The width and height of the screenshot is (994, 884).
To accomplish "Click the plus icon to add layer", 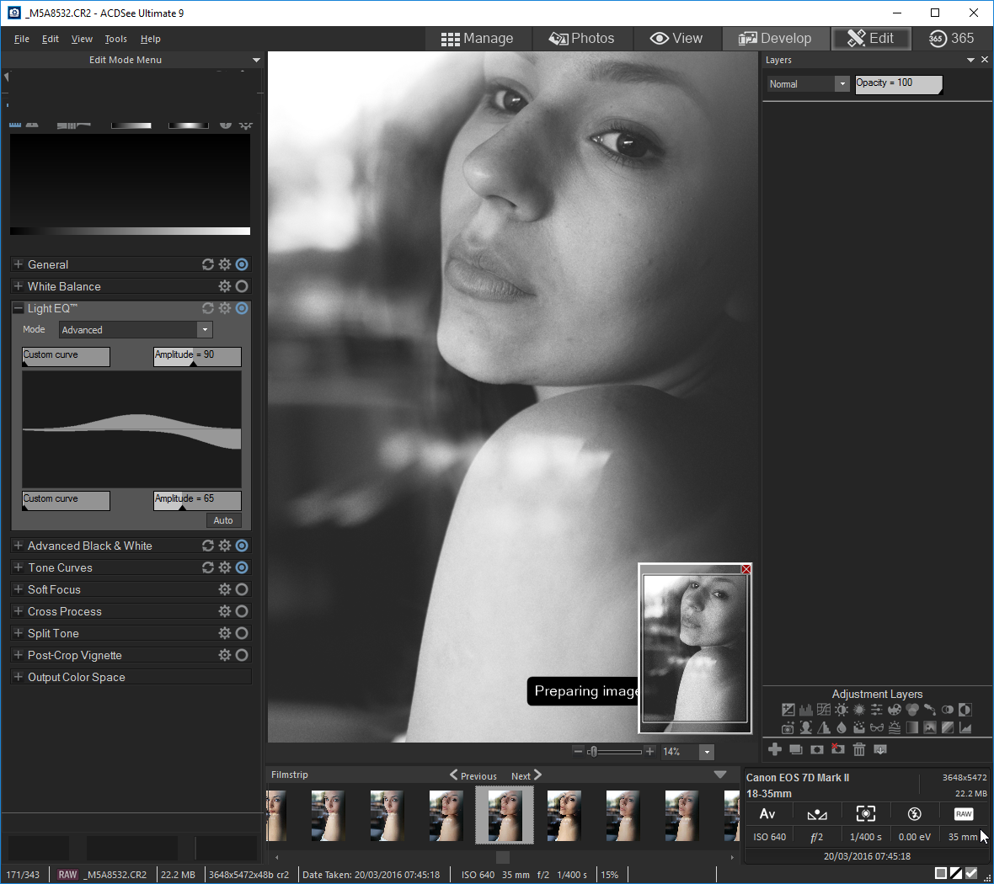I will [x=775, y=749].
